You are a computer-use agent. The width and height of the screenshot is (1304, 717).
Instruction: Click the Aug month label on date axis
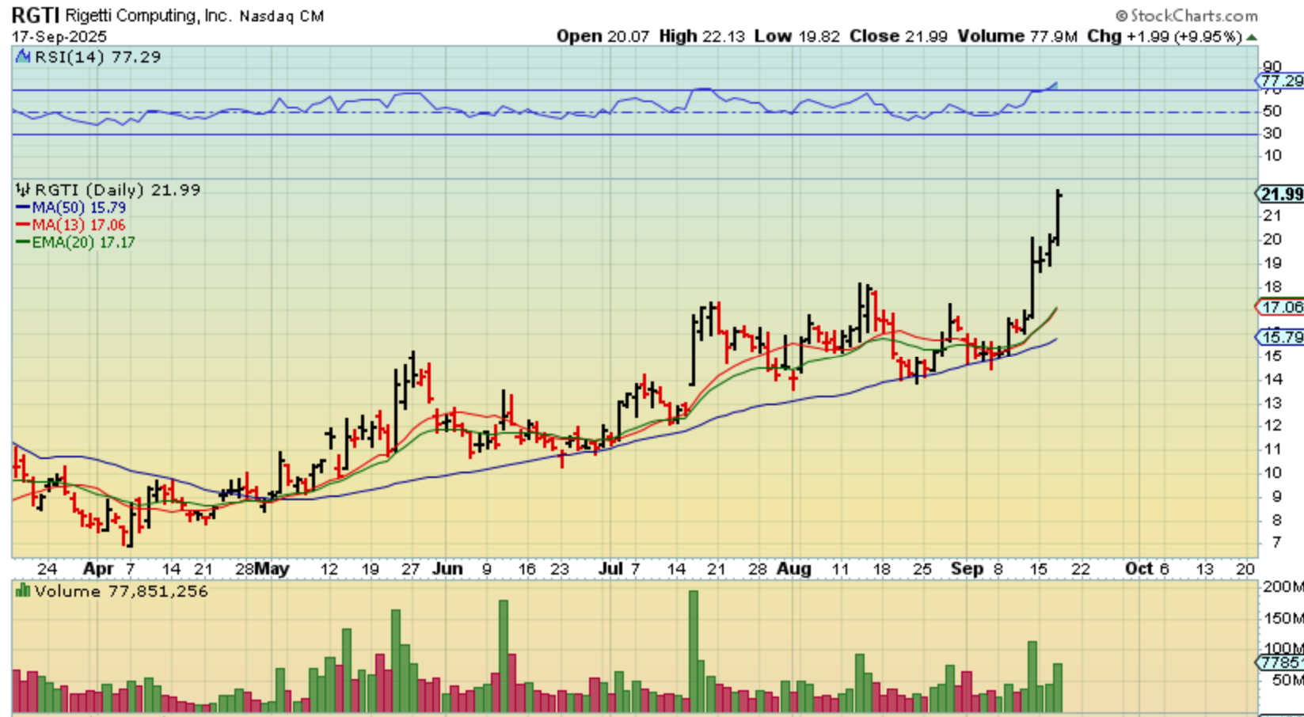click(793, 569)
